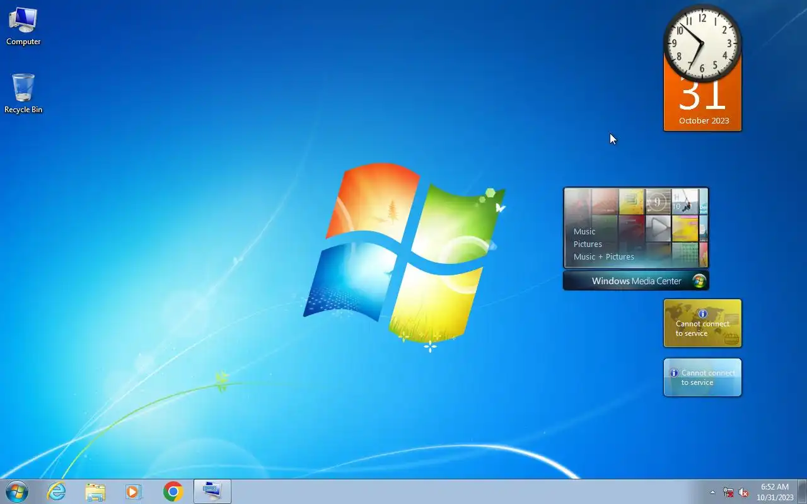This screenshot has width=807, height=504.
Task: Click the blue gadget 'Cannot connect to service' text
Action: coord(708,377)
